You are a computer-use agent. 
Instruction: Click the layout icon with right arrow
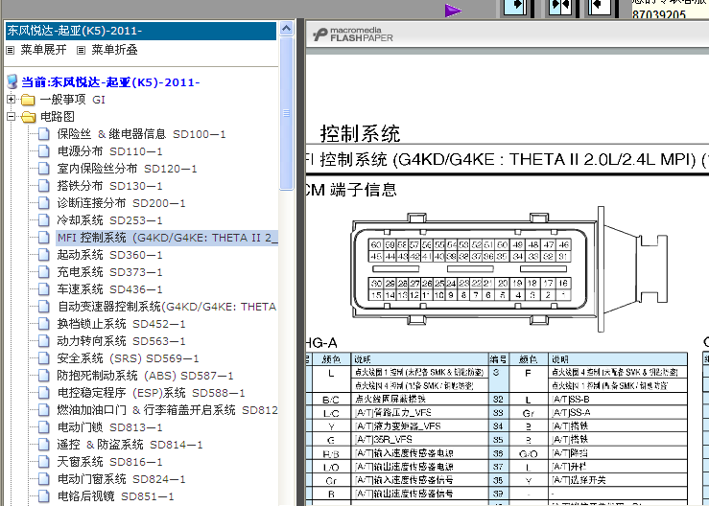[517, 8]
